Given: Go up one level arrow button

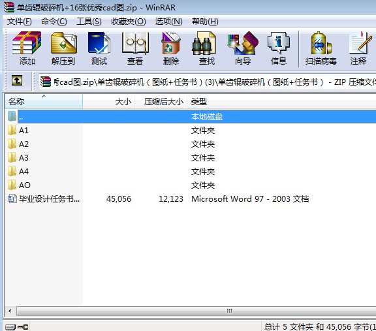Looking at the screenshot, I should tap(17, 80).
